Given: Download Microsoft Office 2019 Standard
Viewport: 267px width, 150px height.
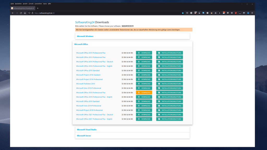Looking at the screenshot, I should (144, 101).
